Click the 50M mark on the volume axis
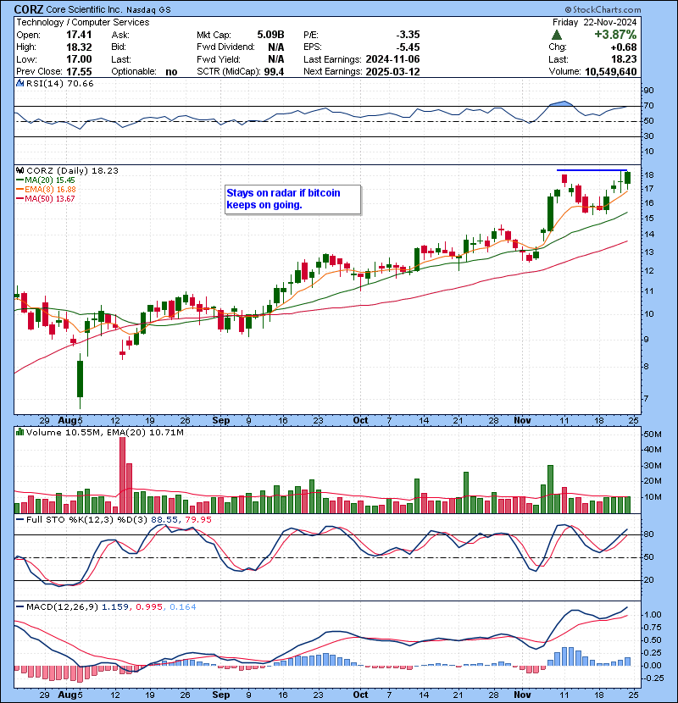This screenshot has width=678, height=703. 653,434
